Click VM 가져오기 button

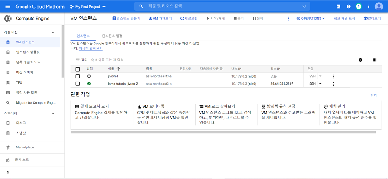pos(160,19)
